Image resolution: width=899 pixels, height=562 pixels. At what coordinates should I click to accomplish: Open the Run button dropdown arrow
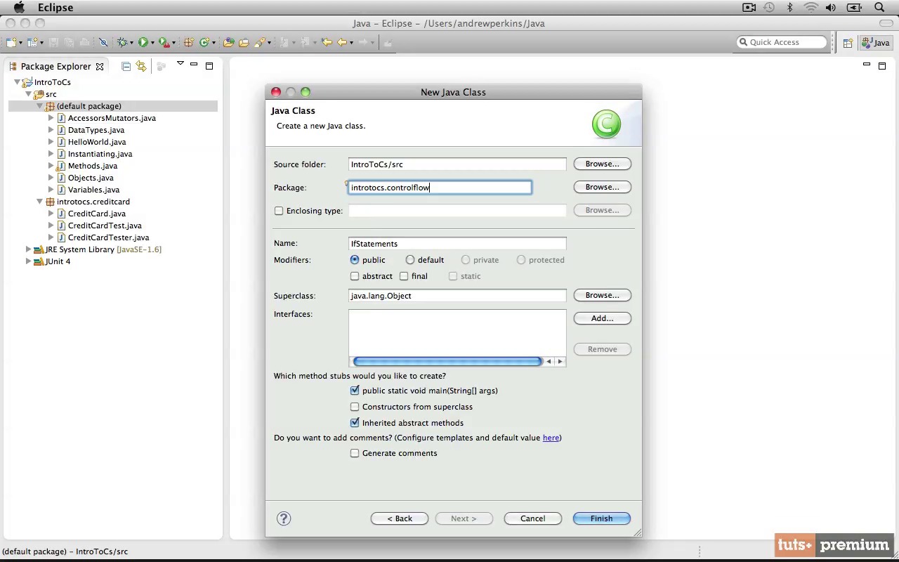pyautogui.click(x=152, y=43)
